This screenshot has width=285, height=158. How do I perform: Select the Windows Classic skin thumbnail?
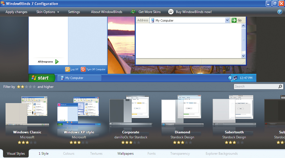click(27, 111)
